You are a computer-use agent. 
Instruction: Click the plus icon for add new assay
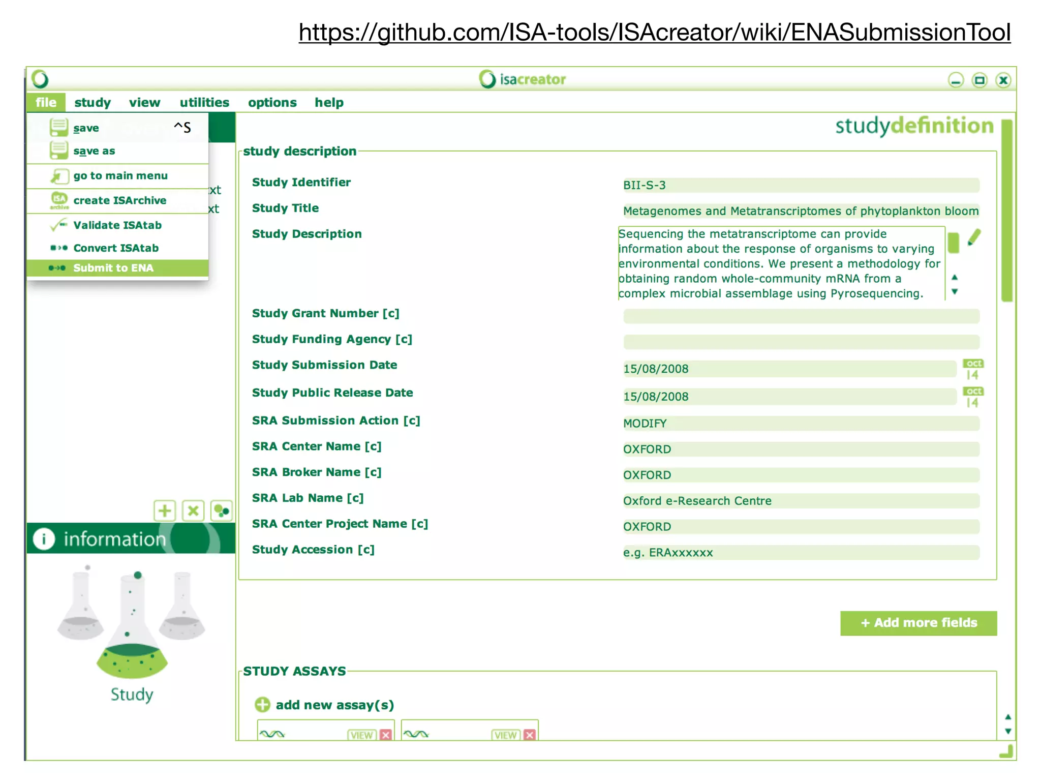262,705
